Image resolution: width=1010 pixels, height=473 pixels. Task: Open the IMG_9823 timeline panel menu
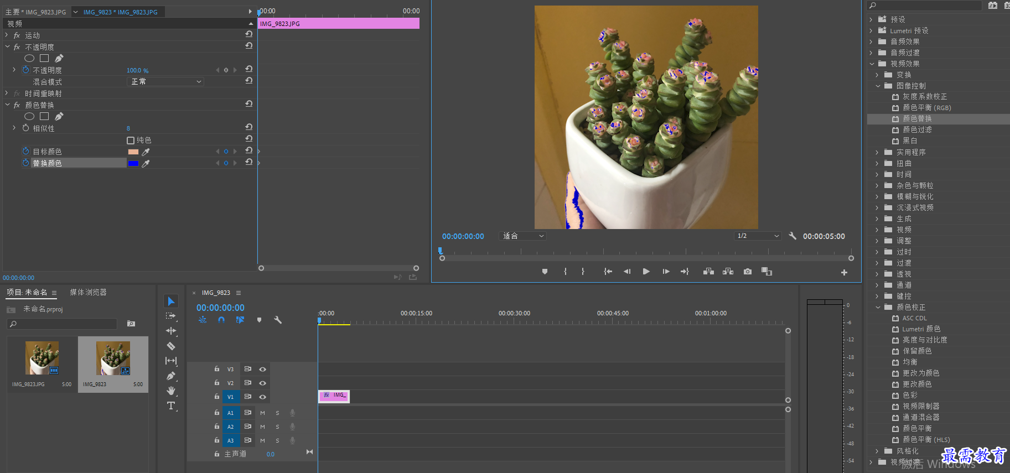[x=239, y=293]
